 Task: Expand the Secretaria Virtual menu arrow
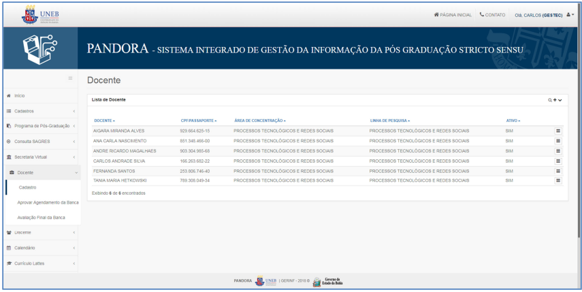[74, 157]
